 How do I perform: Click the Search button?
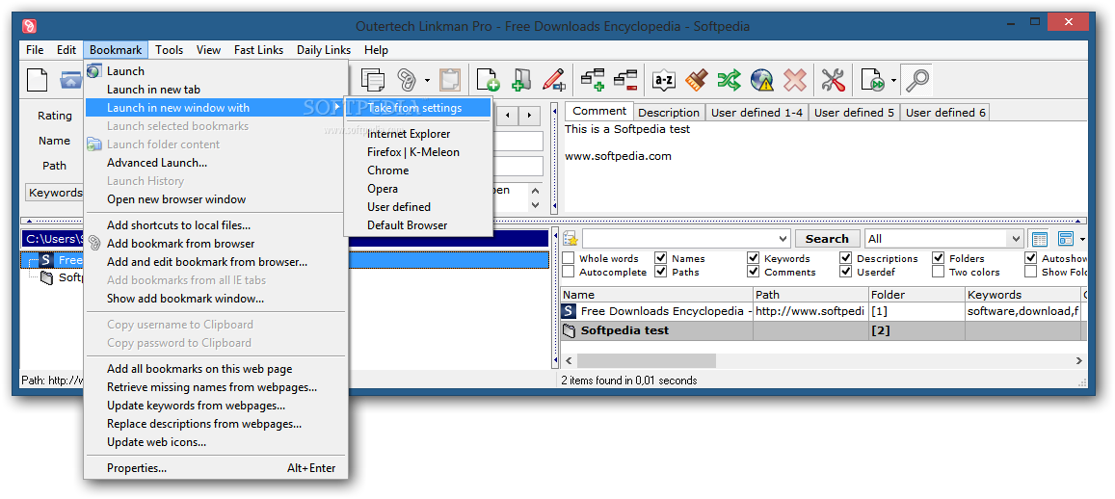tap(827, 239)
